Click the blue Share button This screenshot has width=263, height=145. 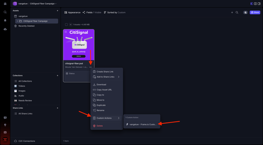coord(255,12)
